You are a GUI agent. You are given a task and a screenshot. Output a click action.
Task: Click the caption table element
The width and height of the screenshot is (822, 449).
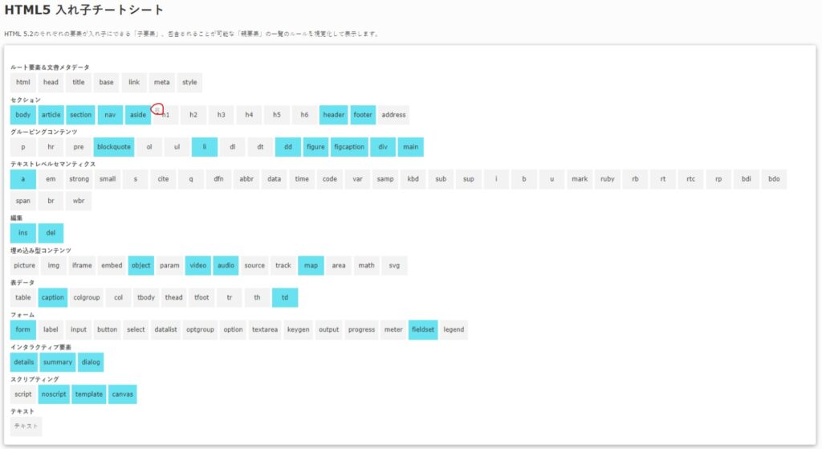coord(53,297)
